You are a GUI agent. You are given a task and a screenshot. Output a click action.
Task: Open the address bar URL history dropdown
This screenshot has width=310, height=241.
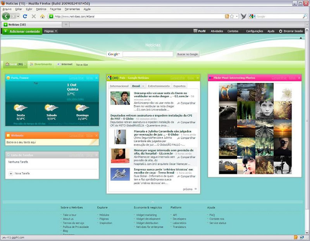(237, 16)
